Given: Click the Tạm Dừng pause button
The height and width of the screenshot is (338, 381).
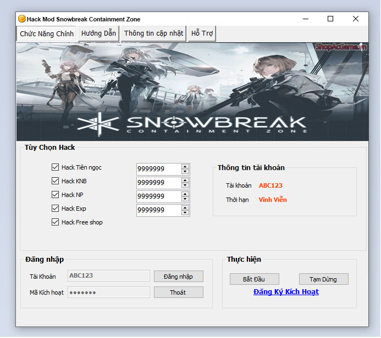Looking at the screenshot, I should pyautogui.click(x=324, y=279).
